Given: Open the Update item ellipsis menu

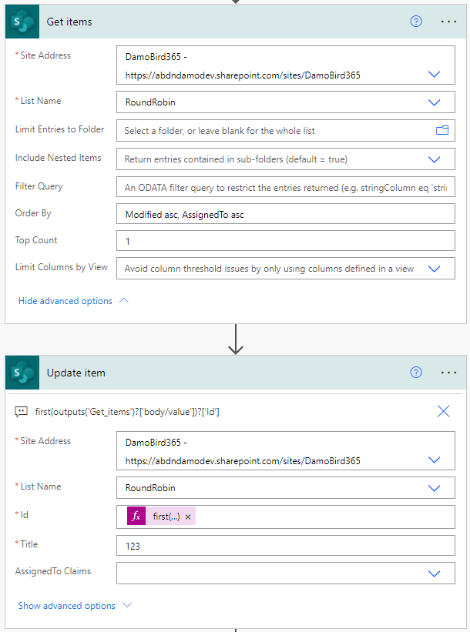Looking at the screenshot, I should click(448, 373).
